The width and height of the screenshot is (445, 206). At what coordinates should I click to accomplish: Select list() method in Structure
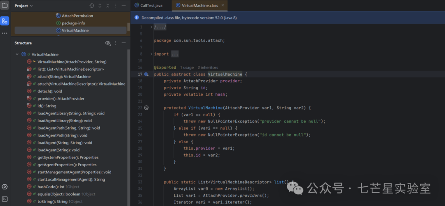click(71, 69)
